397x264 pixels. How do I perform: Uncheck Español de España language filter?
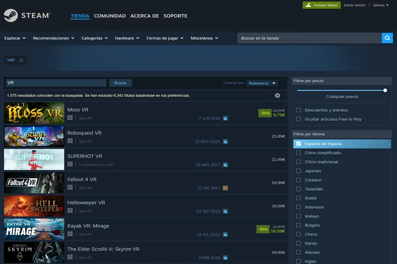point(299,144)
